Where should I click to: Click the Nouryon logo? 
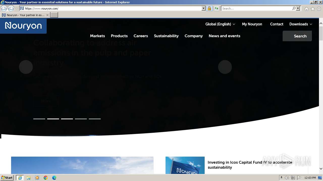point(23,26)
